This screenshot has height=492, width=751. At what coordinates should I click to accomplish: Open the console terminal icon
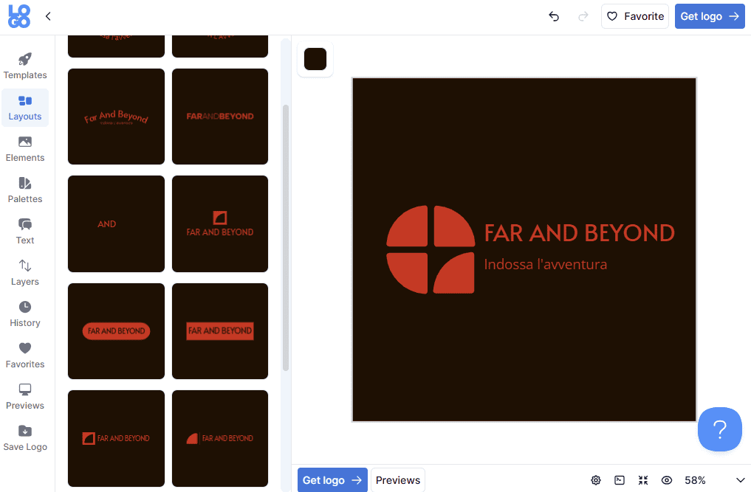(x=620, y=480)
